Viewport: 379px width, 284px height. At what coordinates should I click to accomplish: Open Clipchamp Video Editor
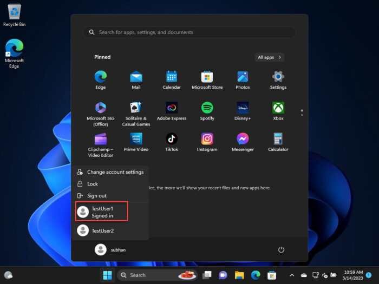click(101, 139)
